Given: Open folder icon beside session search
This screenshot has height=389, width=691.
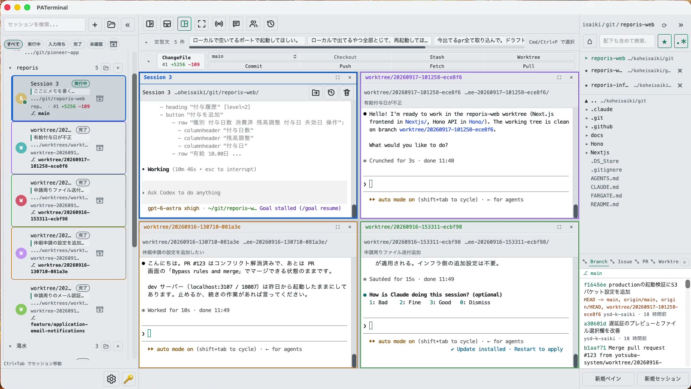Looking at the screenshot, I should 111,25.
